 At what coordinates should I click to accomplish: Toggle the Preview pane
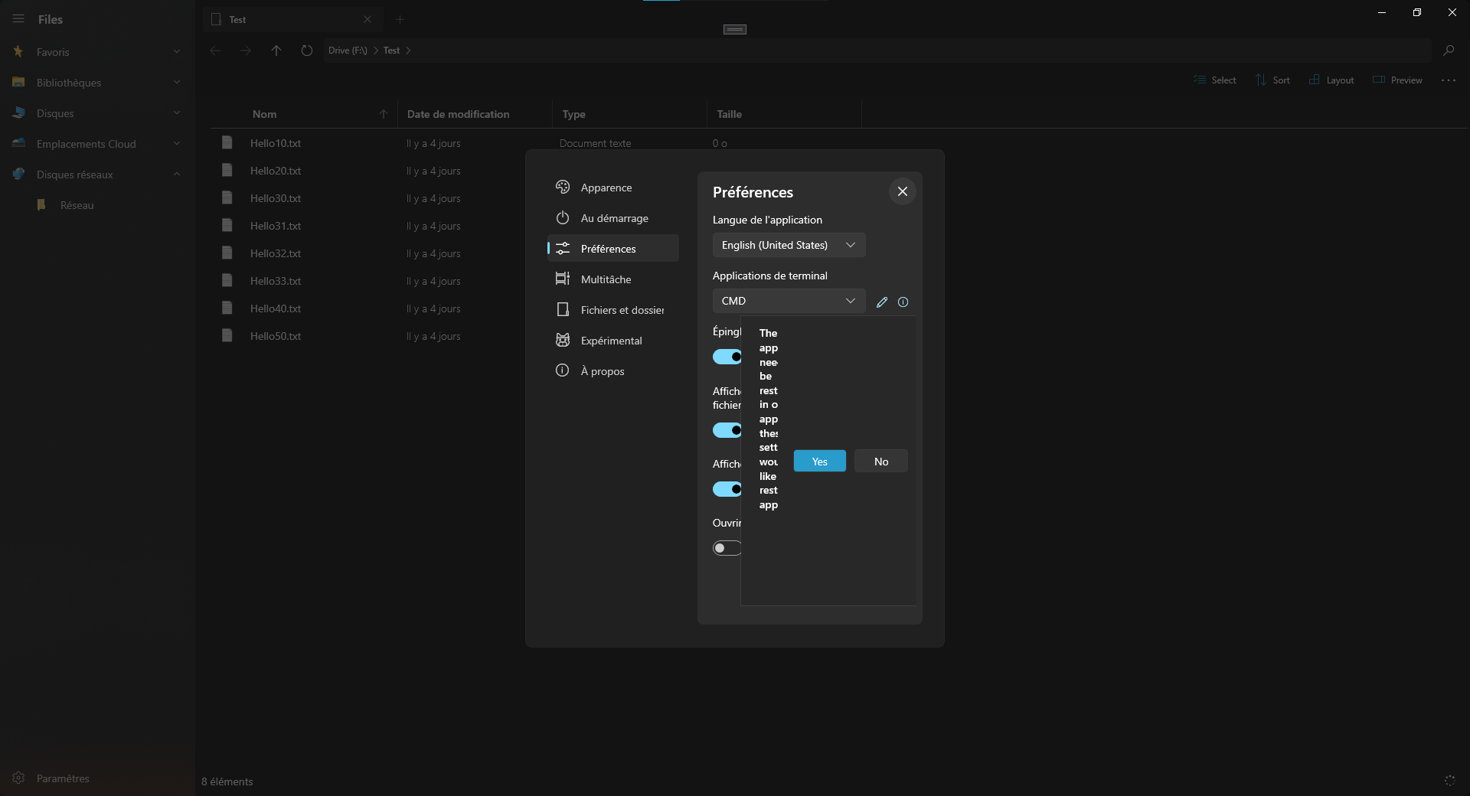[x=1397, y=80]
